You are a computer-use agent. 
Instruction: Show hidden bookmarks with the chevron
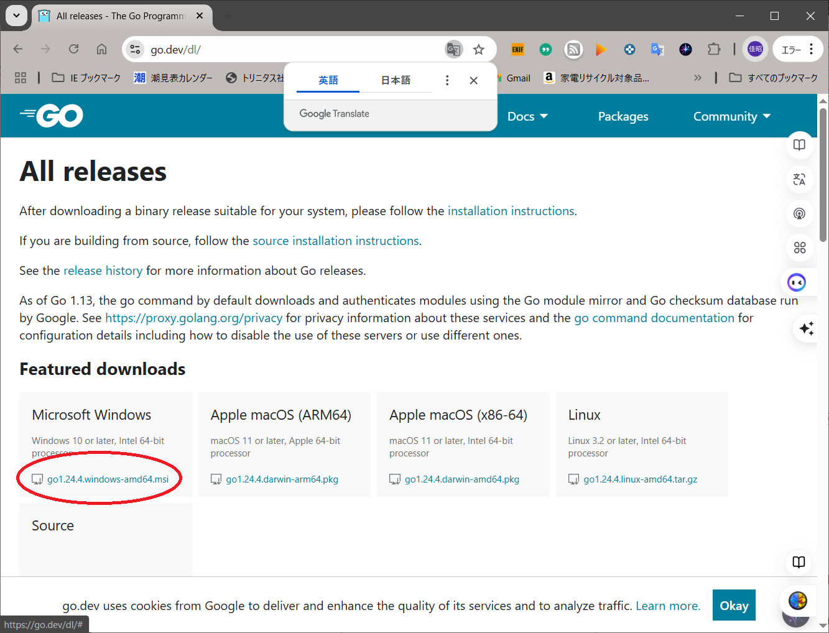click(x=697, y=78)
